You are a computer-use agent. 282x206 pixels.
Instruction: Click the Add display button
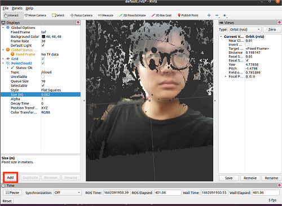[x=10, y=177]
